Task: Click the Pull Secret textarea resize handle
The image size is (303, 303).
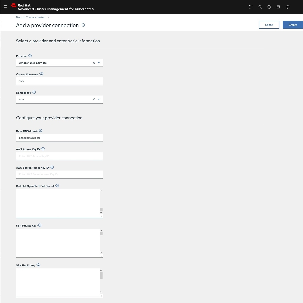Action: 101,216
